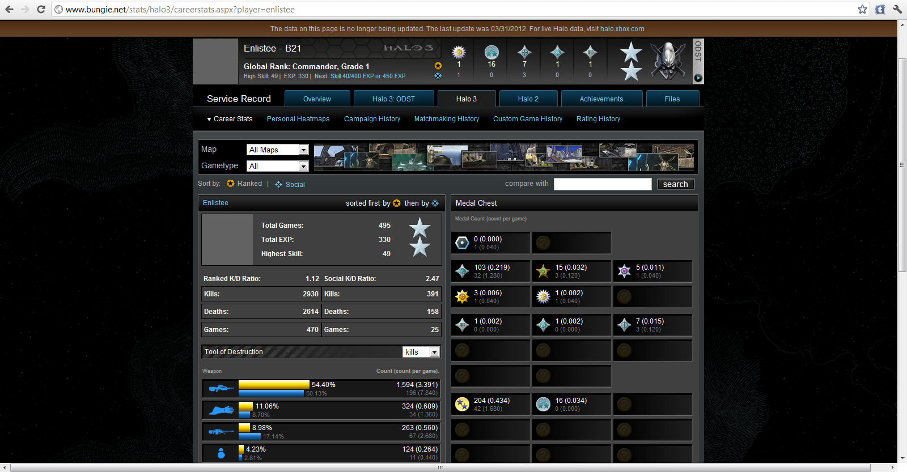907x472 pixels.
Task: Bookmark this page with the star icon
Action: [x=862, y=9]
